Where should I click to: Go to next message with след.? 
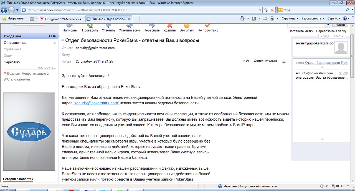point(338,36)
